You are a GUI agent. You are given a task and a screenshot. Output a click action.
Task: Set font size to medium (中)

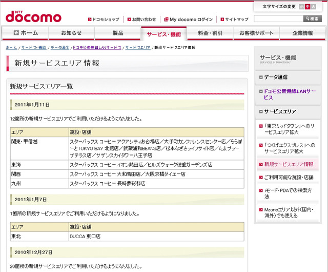point(307,7)
